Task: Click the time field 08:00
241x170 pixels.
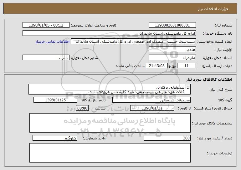Action: (82, 108)
